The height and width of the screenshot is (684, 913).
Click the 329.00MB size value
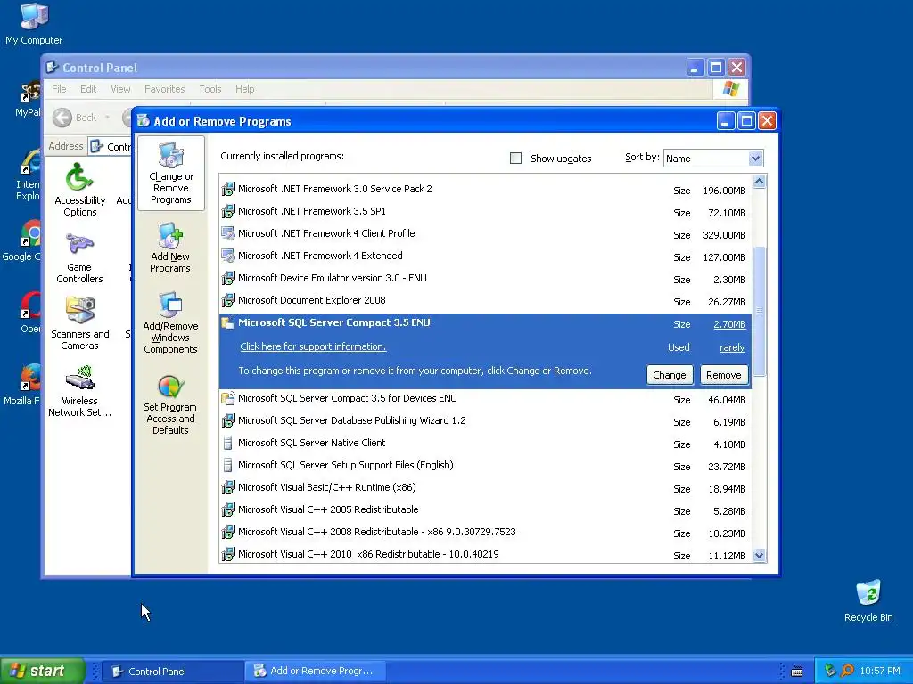click(x=724, y=235)
